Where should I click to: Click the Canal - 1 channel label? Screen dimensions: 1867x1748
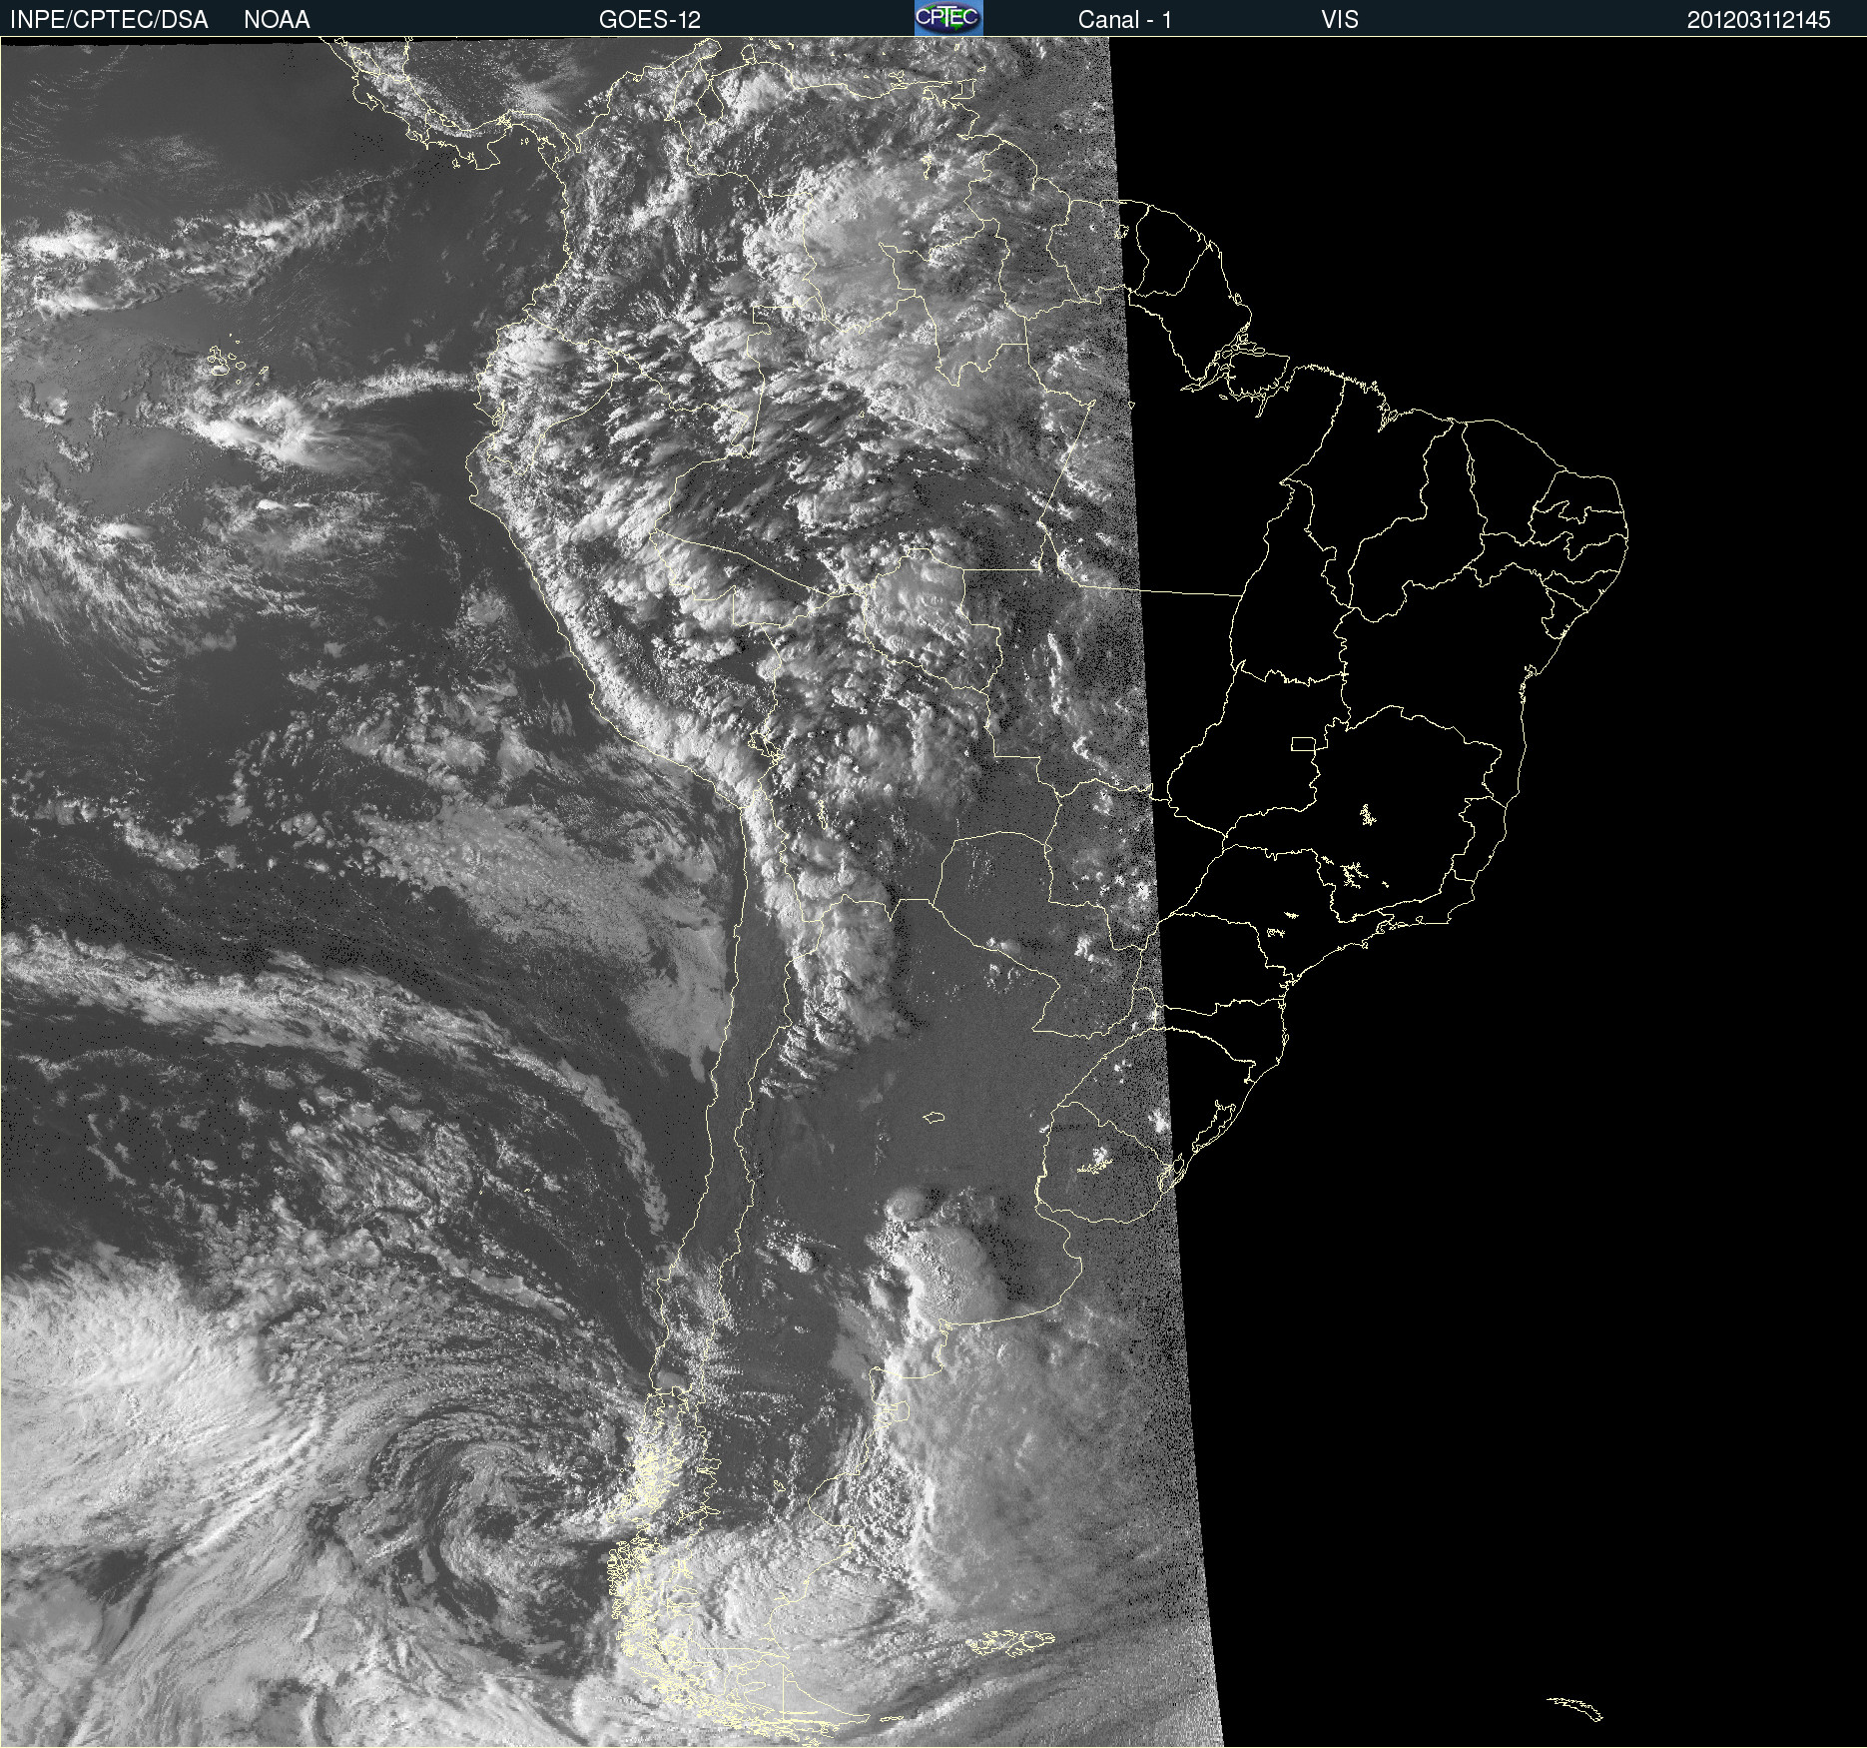pos(1124,19)
